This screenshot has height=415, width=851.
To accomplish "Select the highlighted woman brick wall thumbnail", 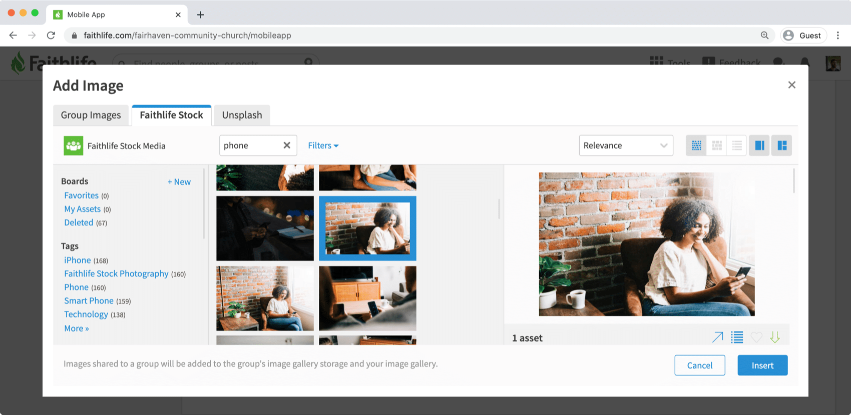I will pyautogui.click(x=367, y=228).
